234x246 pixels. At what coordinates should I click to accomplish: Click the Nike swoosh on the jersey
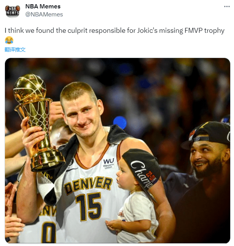point(72,169)
